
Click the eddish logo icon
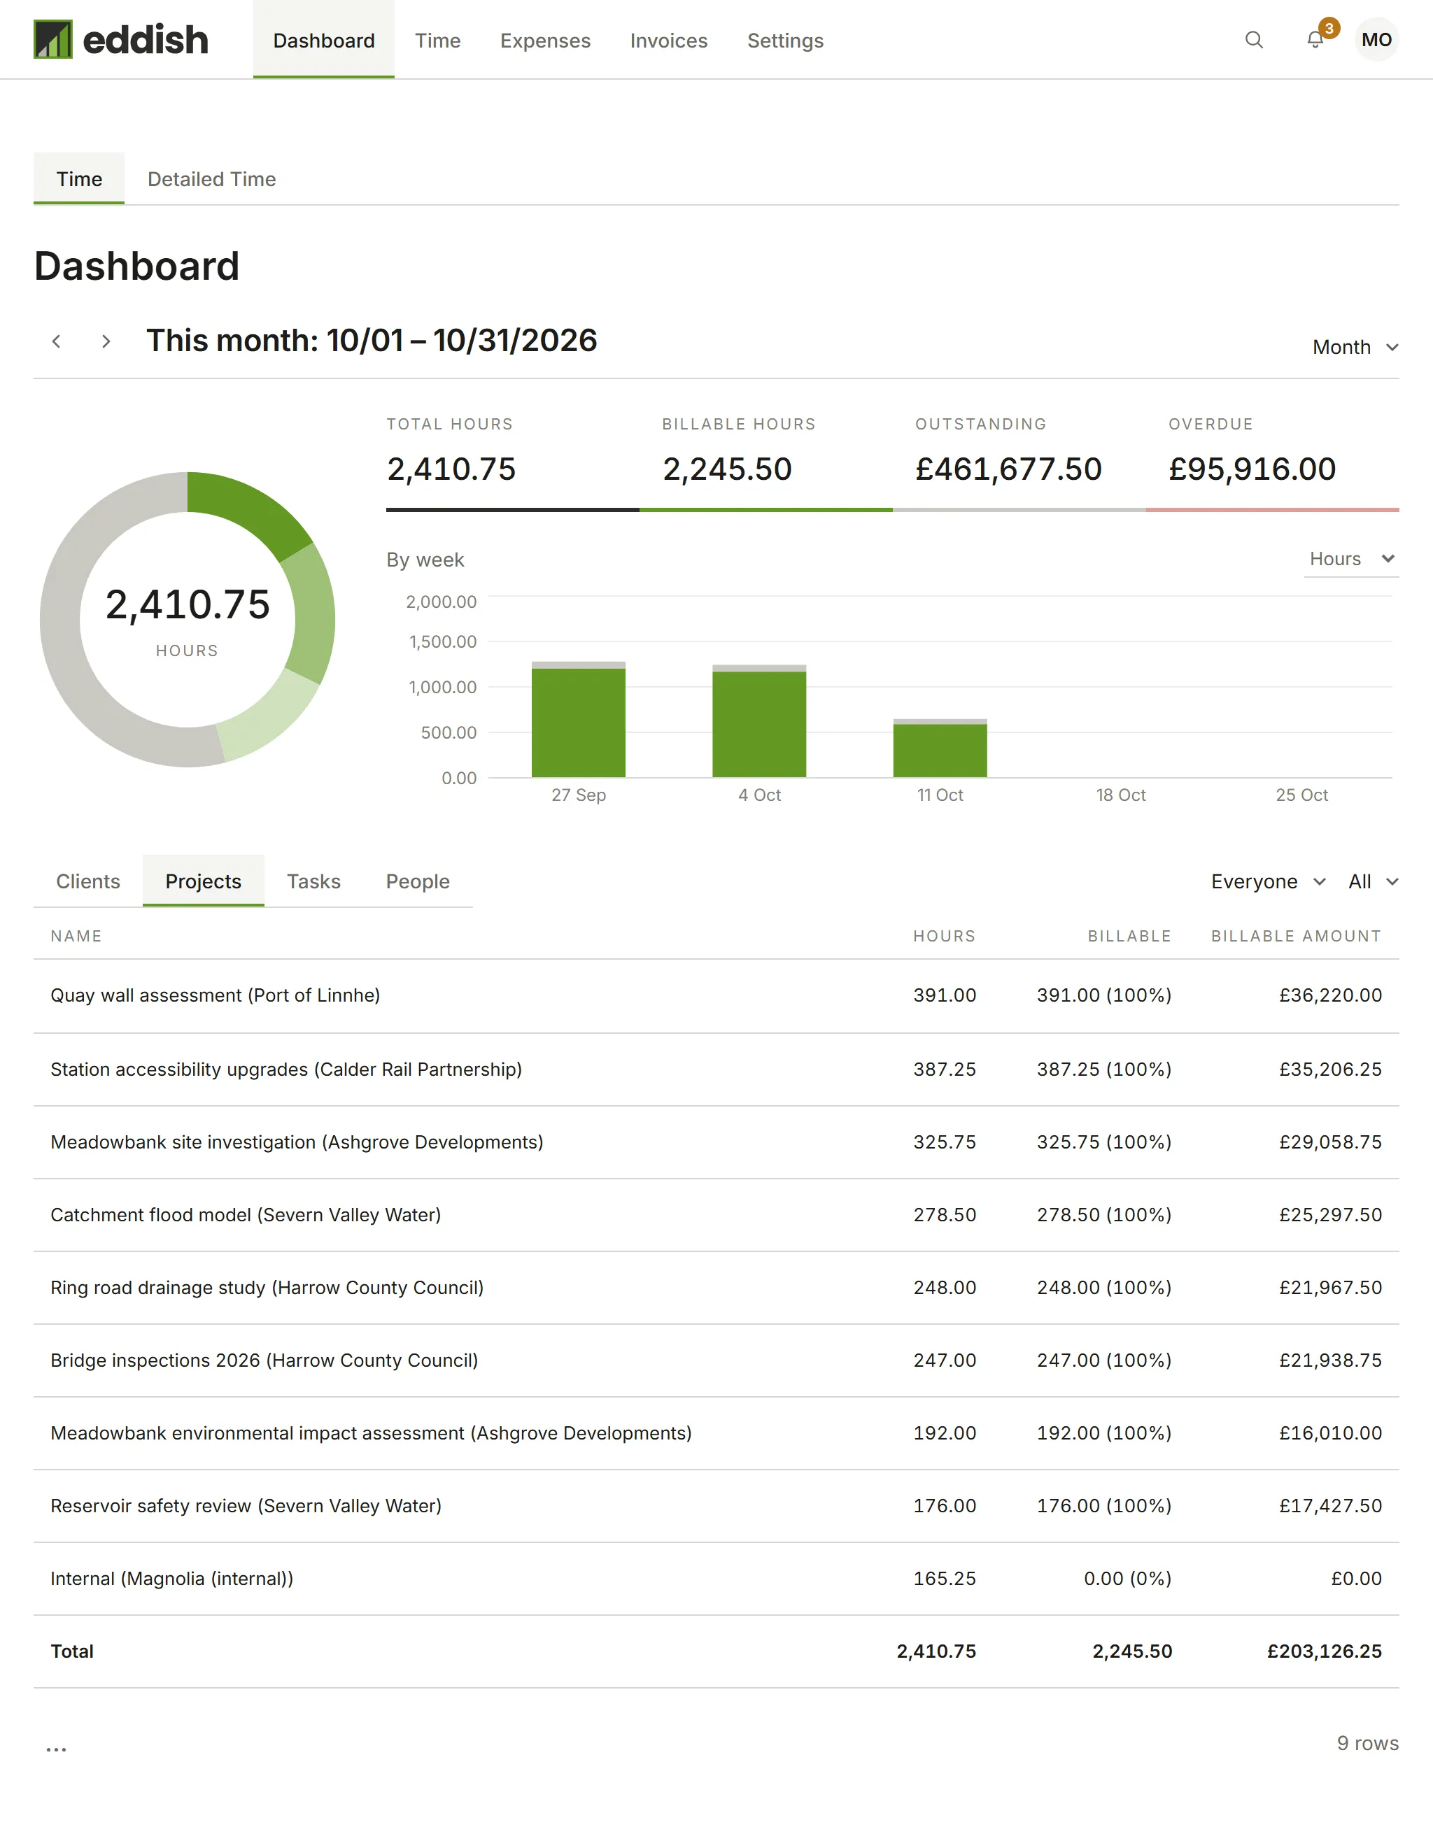(52, 40)
